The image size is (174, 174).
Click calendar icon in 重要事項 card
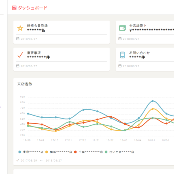point(18,66)
